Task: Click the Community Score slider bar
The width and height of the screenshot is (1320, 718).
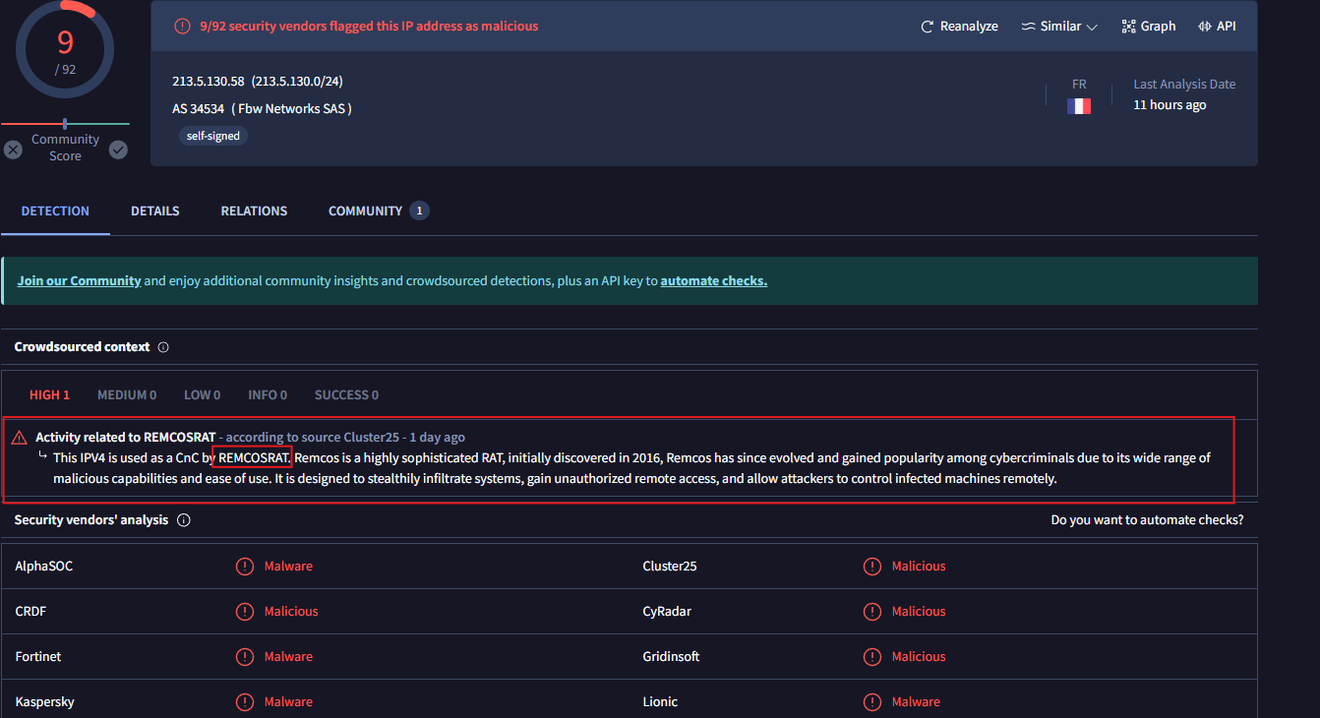Action: point(65,124)
